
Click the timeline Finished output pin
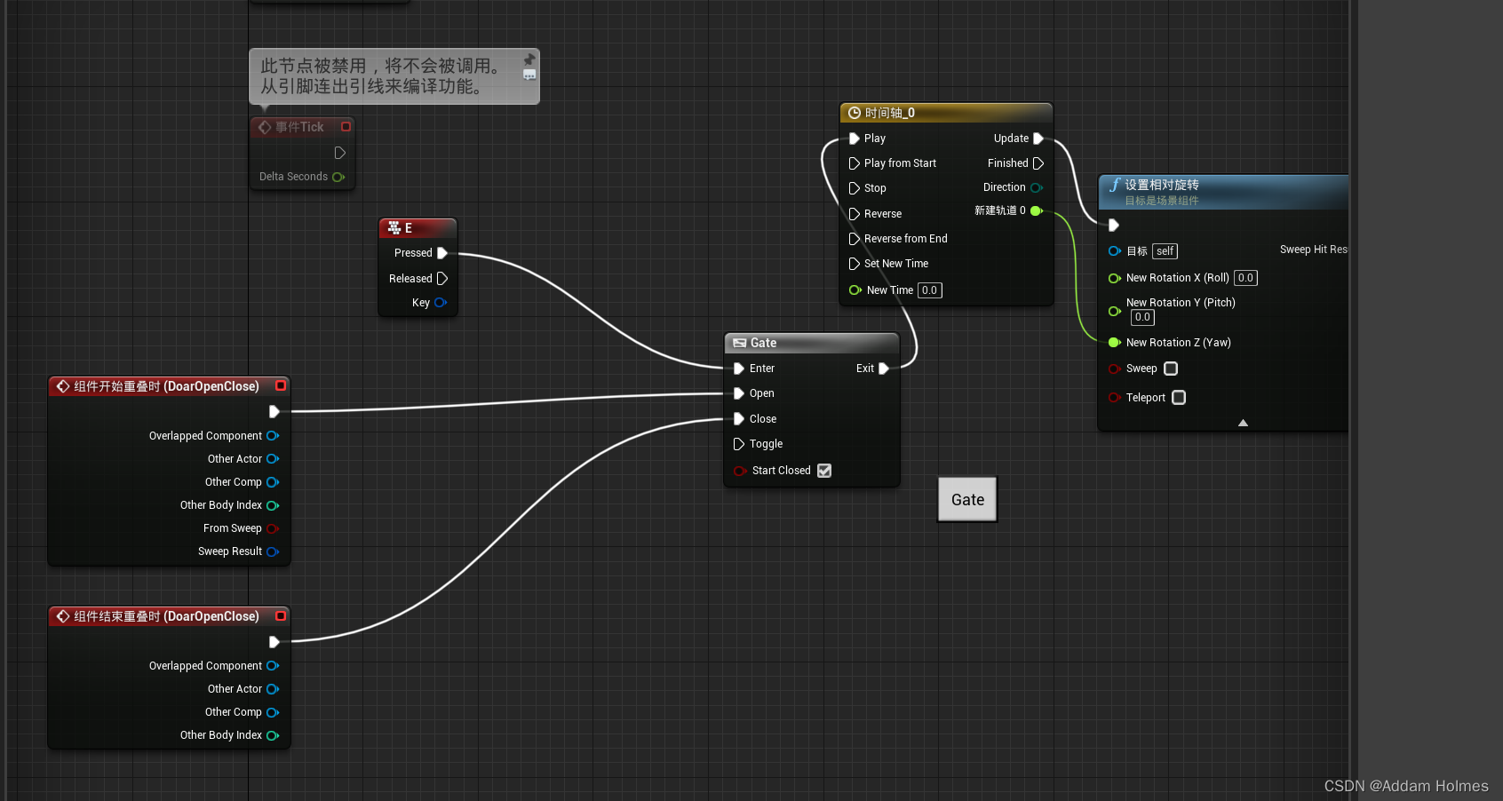point(1038,163)
